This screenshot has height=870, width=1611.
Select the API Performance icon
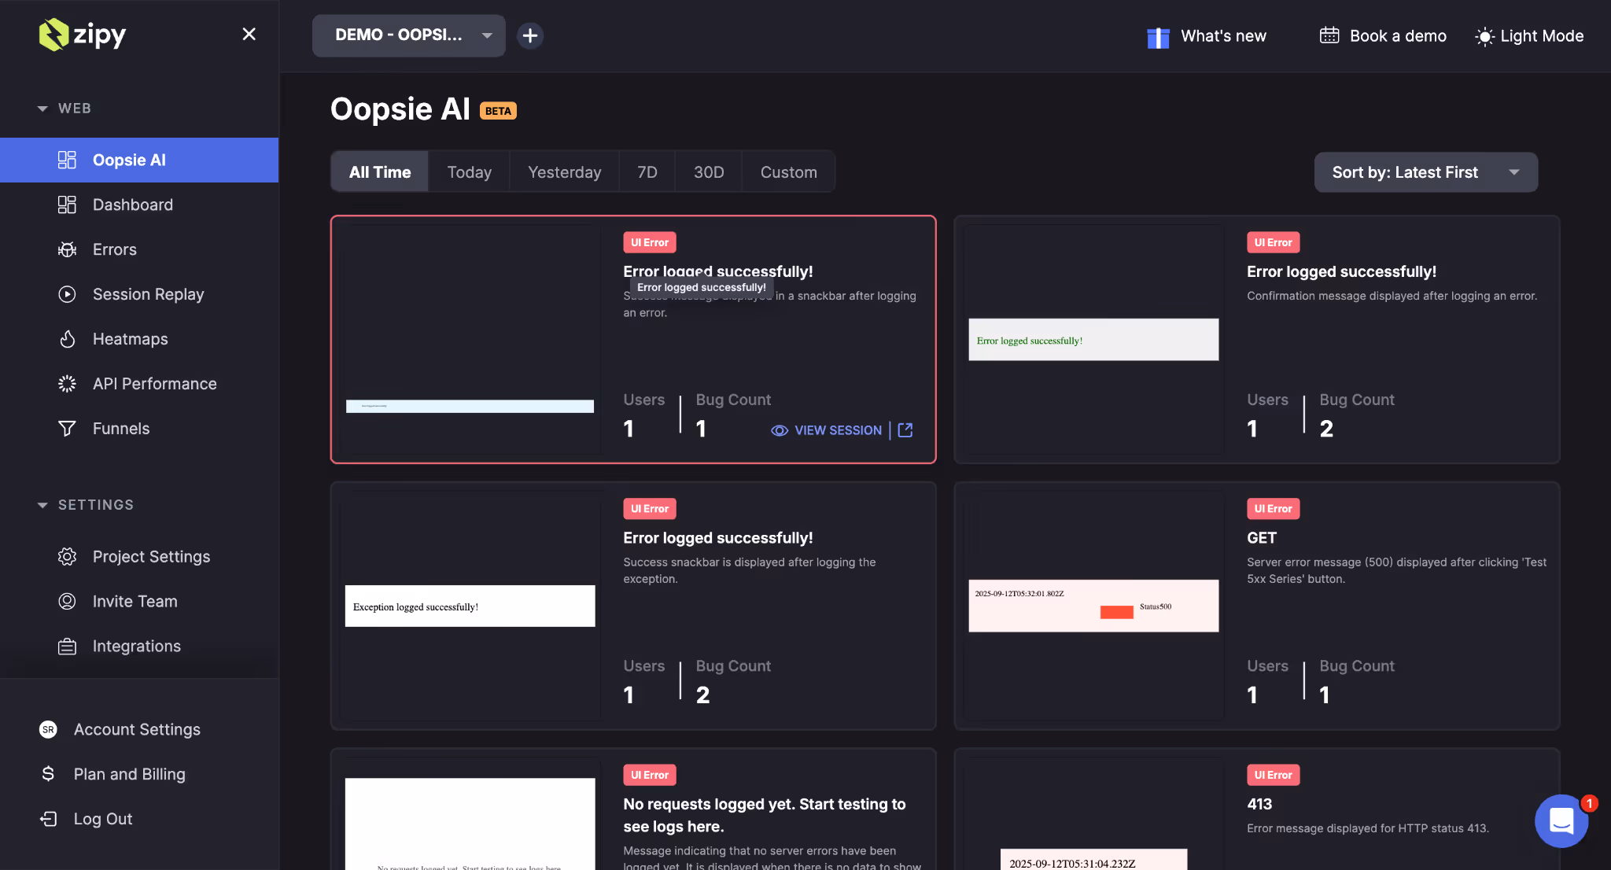(68, 383)
